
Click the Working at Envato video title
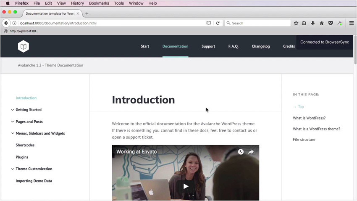point(136,152)
